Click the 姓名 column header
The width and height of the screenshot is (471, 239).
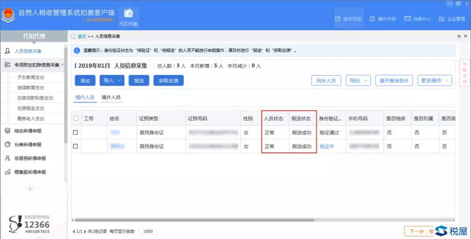pos(121,119)
